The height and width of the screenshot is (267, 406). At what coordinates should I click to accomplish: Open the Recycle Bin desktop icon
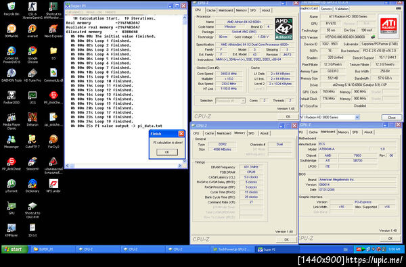click(x=12, y=9)
